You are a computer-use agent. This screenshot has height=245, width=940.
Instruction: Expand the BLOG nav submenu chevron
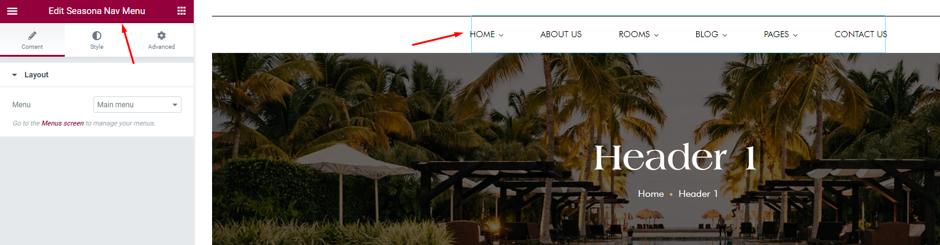click(x=725, y=35)
